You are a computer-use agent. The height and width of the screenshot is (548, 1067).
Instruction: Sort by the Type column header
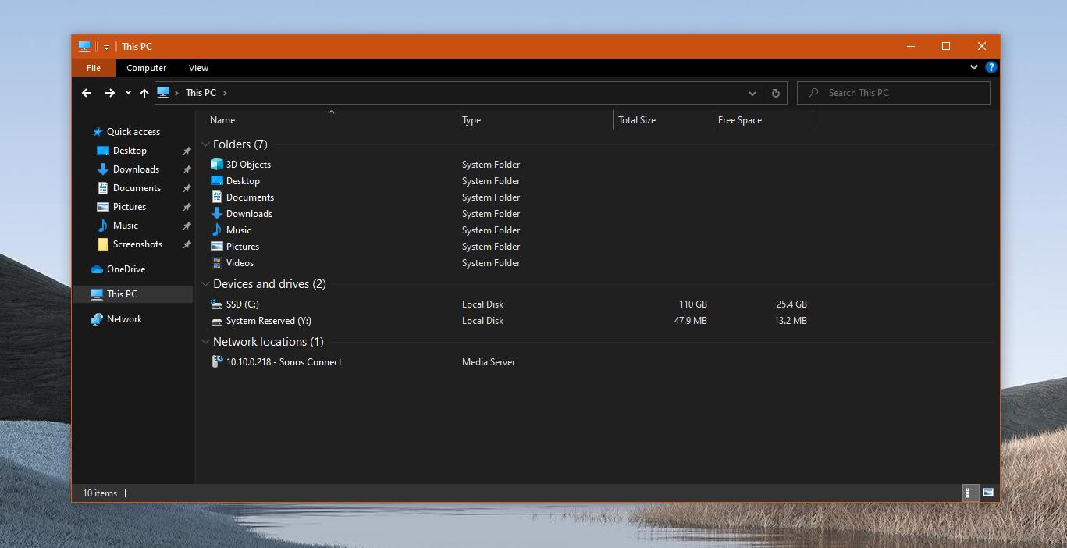tap(535, 120)
